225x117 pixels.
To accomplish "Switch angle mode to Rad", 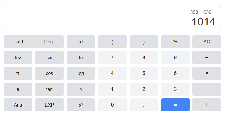I will (x=19, y=42).
